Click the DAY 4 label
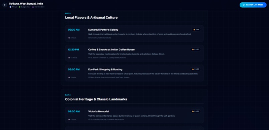269x130 pixels. tap(68, 95)
